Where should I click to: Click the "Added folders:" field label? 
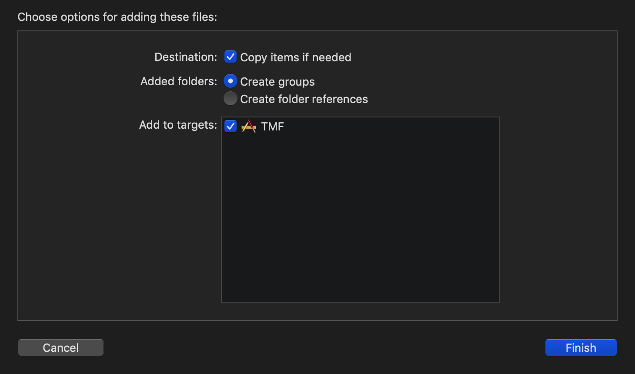click(178, 81)
